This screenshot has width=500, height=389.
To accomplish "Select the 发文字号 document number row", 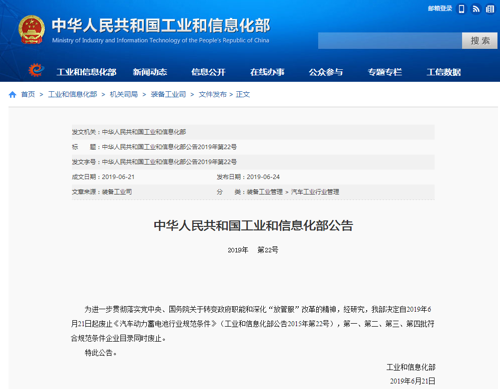I will click(253, 162).
